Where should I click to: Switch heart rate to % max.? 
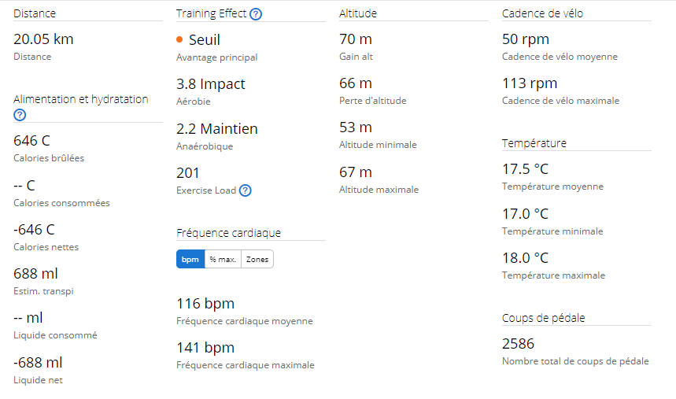pos(223,259)
